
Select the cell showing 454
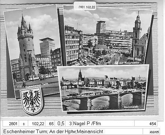point(146,124)
